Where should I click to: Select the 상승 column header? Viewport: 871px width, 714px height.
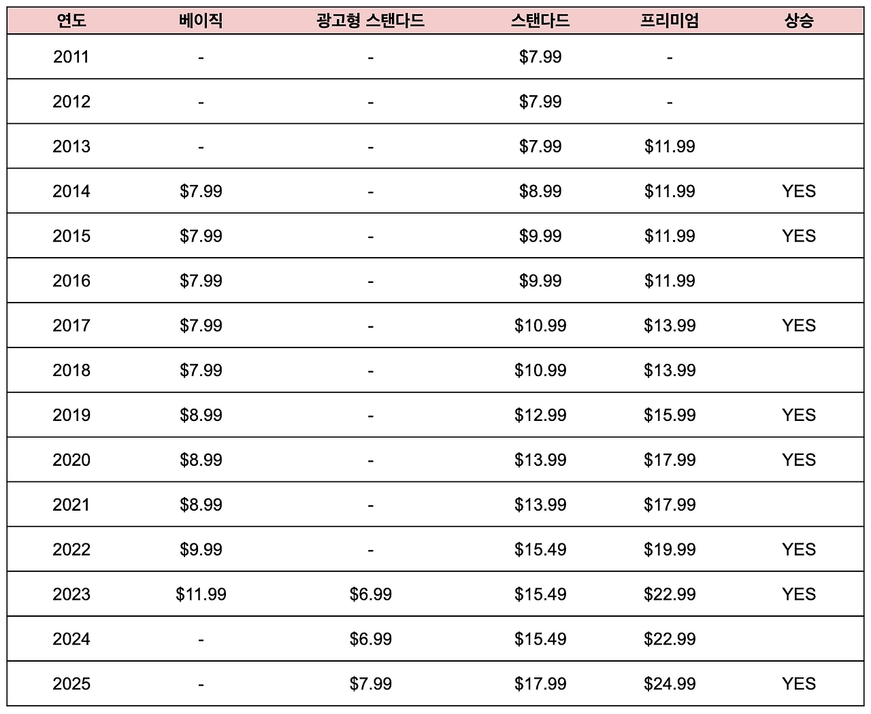pos(799,20)
